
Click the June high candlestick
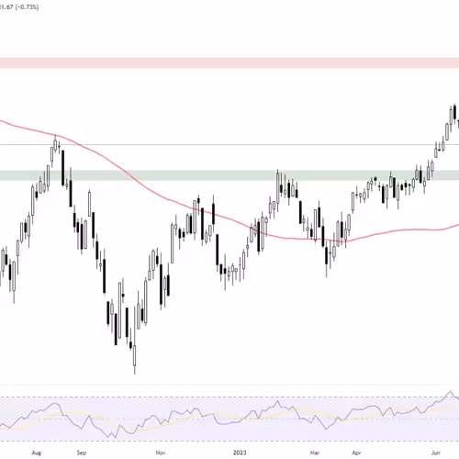coord(454,113)
